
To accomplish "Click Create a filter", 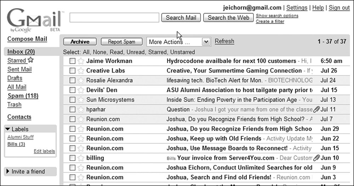I will [x=270, y=22].
